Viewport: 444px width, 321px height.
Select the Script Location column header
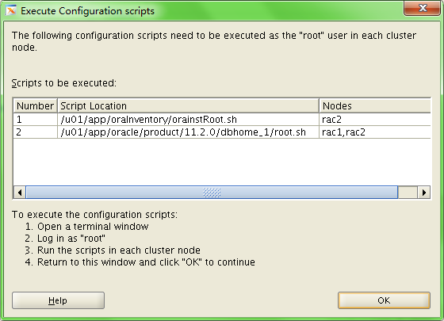click(x=189, y=106)
